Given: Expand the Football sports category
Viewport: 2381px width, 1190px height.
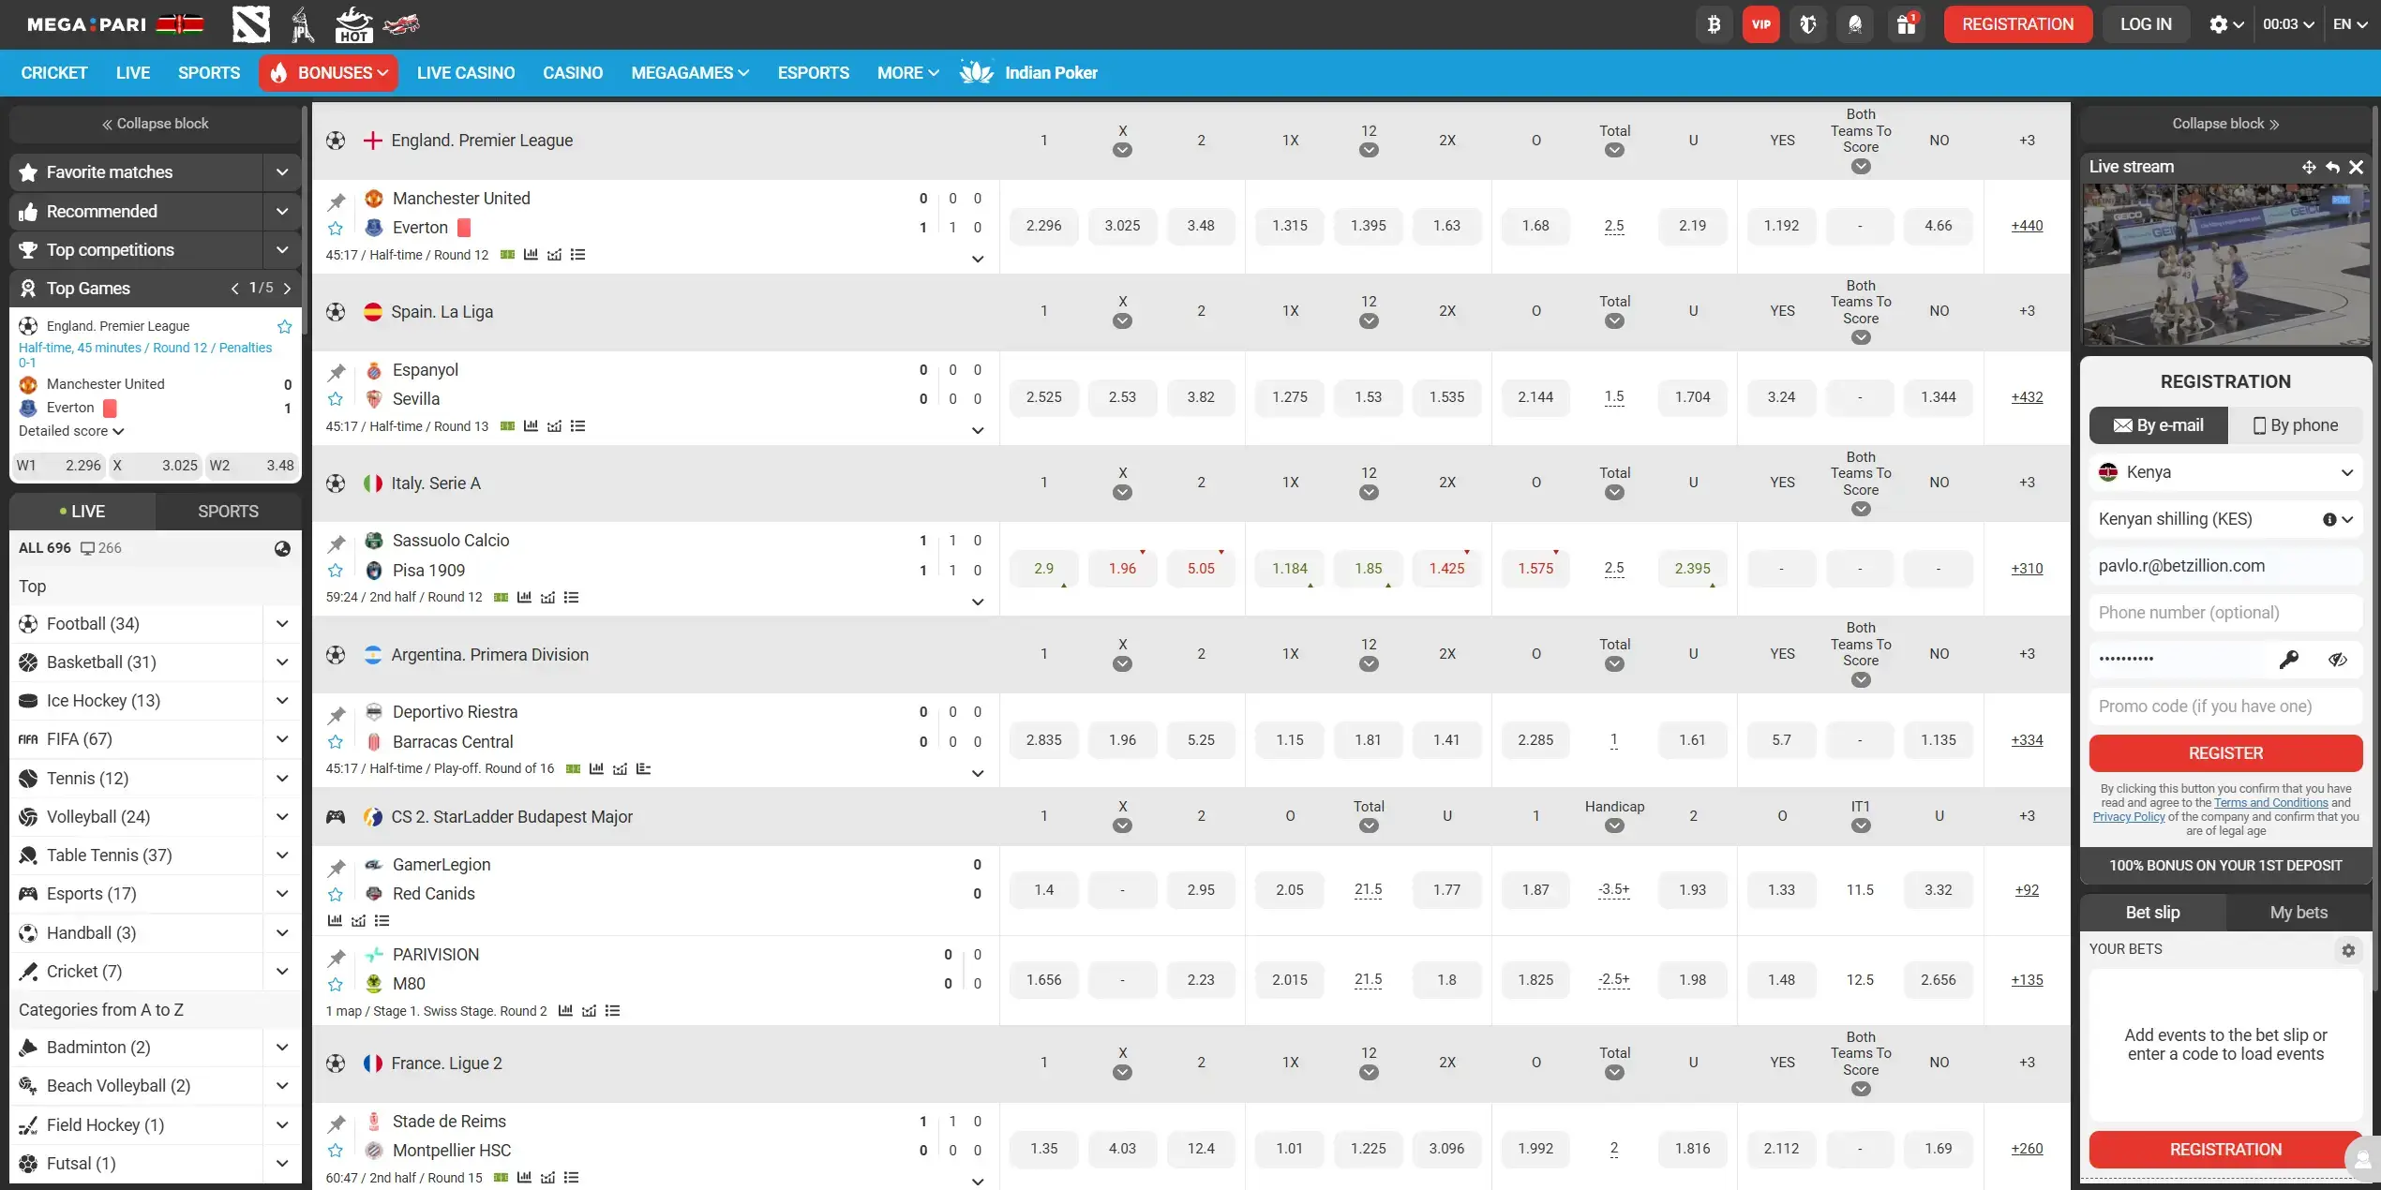Looking at the screenshot, I should (x=282, y=624).
